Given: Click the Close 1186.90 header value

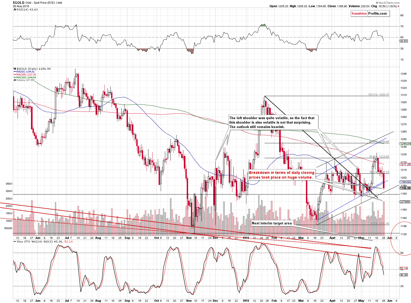Looking at the screenshot, I should (x=337, y=6).
